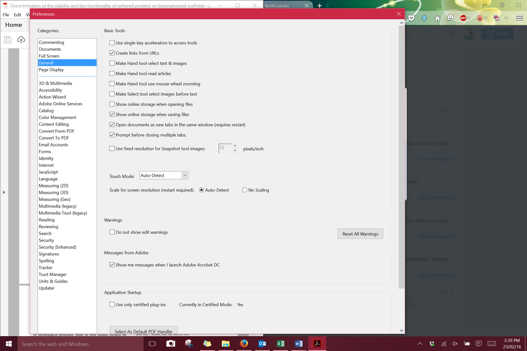
Task: Select the No Scaling radio button
Action: pos(245,190)
